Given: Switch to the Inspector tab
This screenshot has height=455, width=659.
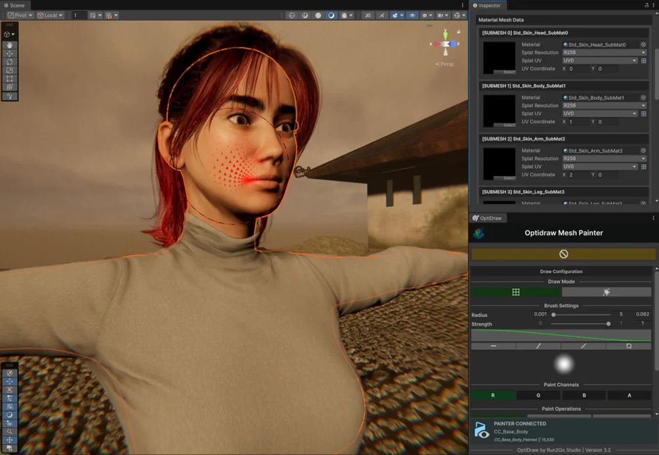Looking at the screenshot, I should 488,5.
